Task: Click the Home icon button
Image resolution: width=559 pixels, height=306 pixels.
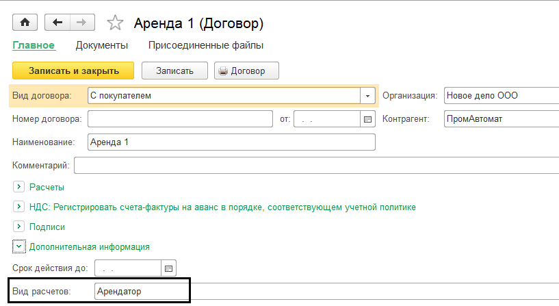Action: 25,23
